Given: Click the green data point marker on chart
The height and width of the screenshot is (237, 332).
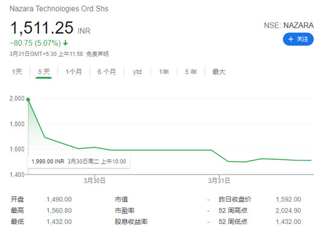Looking at the screenshot, I should [28, 100].
